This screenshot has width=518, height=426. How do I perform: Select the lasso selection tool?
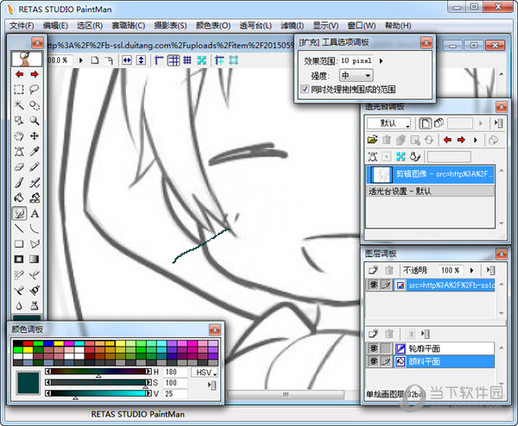(35, 90)
